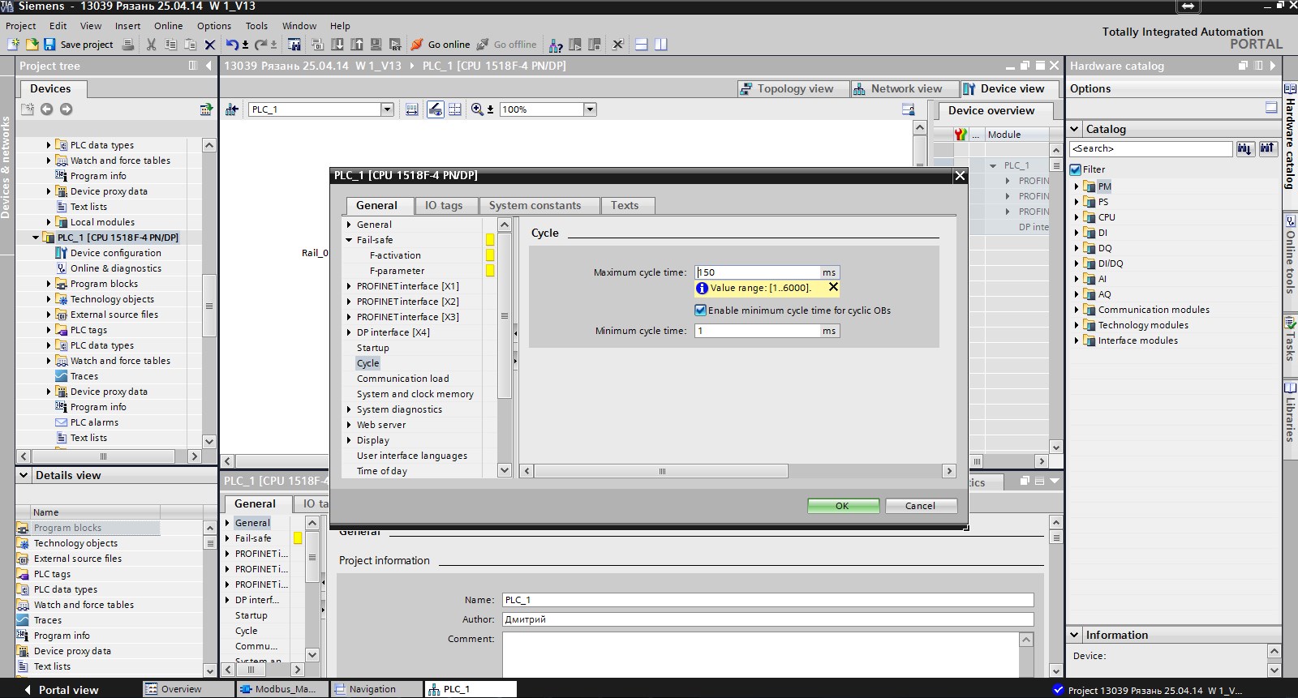Toggle the Filter checkbox in Catalog
Screen dimensions: 1298x698
(1076, 169)
